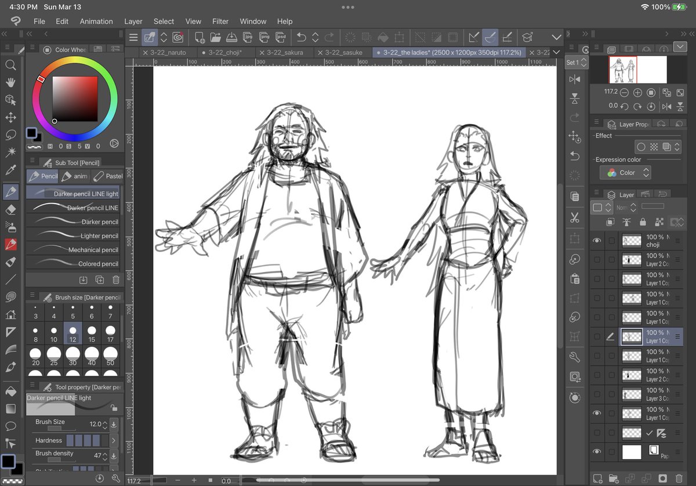Export as psd icon

point(281,37)
